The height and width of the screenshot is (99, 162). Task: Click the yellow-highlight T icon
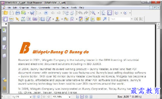(93, 19)
